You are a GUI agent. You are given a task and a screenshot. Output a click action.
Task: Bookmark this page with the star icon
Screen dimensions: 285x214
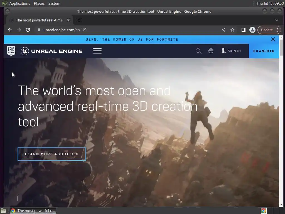coord(232,30)
